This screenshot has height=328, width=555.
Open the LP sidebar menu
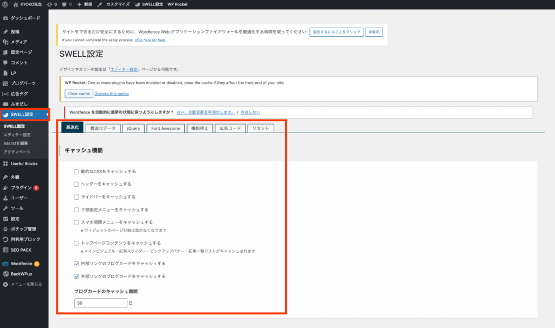(24, 73)
